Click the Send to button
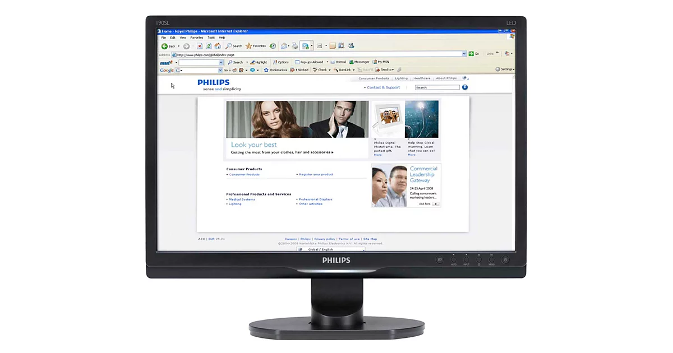 (x=385, y=70)
